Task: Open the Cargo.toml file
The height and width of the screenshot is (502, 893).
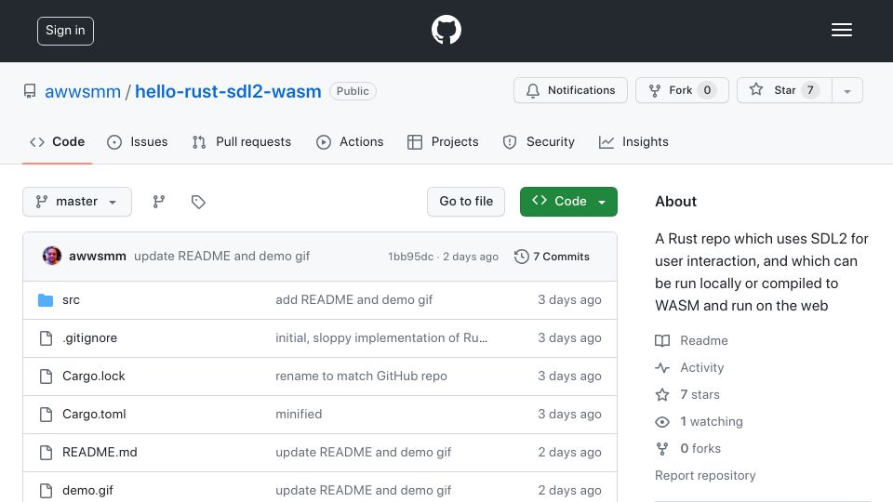Action: [x=94, y=415]
